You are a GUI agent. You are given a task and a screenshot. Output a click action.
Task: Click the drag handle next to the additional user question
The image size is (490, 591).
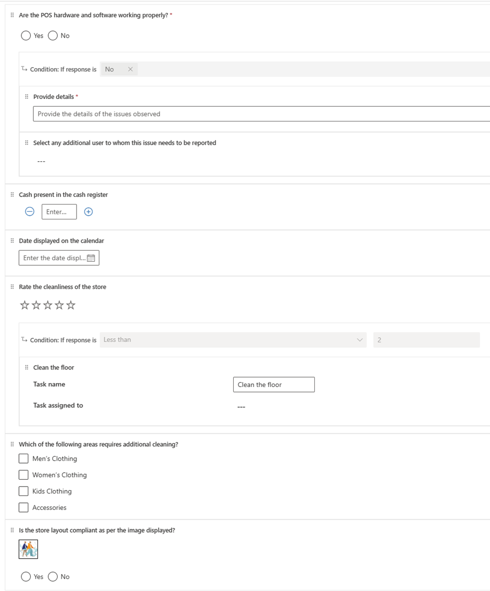tap(26, 142)
